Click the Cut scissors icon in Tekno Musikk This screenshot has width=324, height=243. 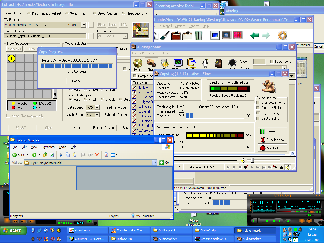point(61,155)
